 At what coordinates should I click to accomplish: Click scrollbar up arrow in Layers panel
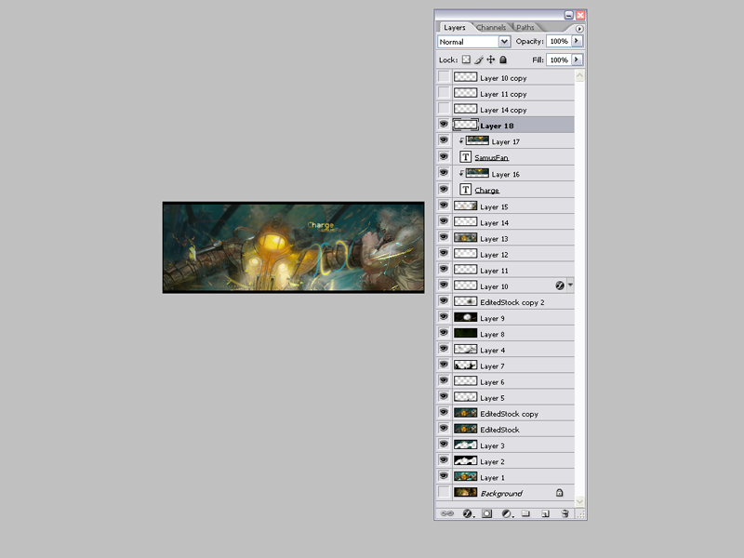tap(579, 76)
